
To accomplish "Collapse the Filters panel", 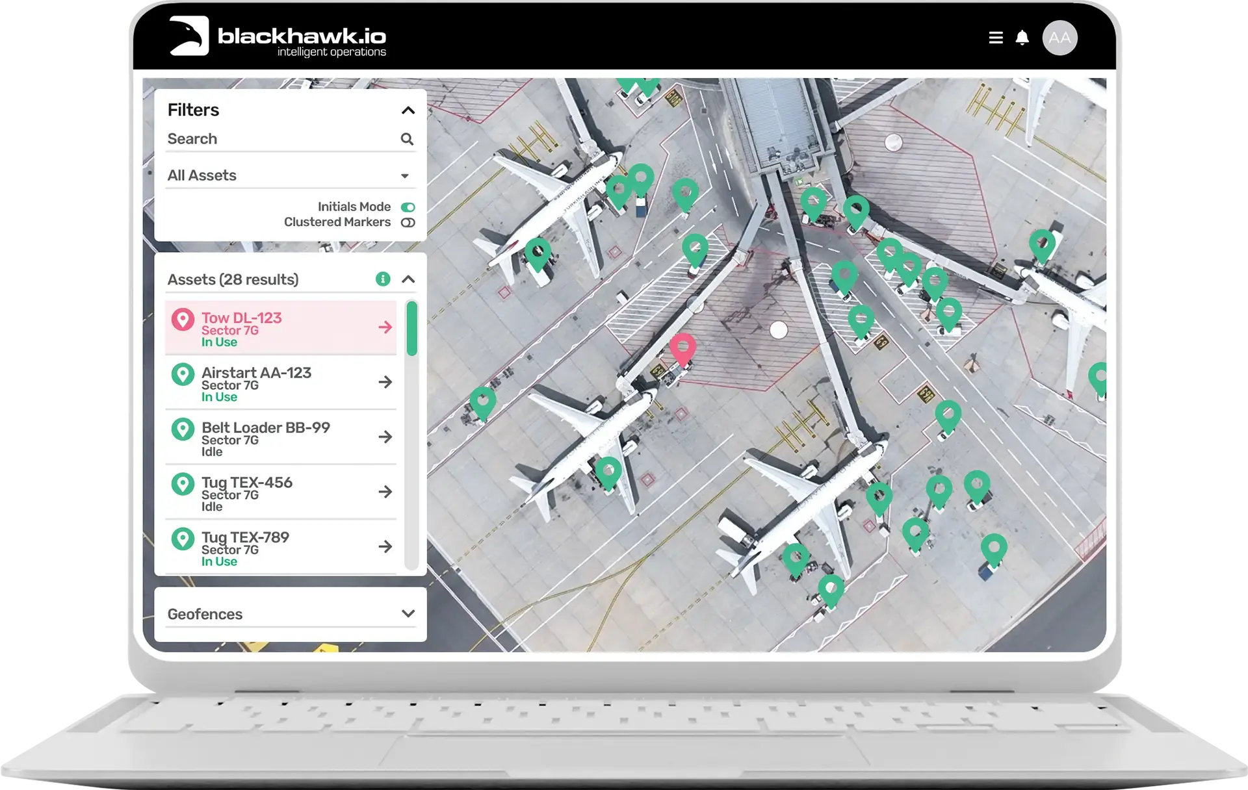I will click(x=408, y=110).
